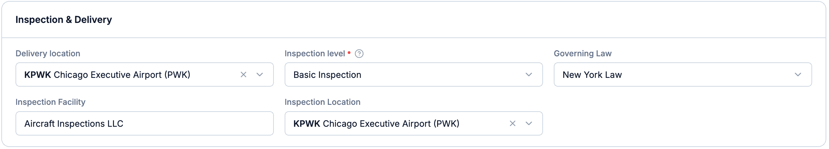Clear the Inspection Location selection

tap(513, 123)
